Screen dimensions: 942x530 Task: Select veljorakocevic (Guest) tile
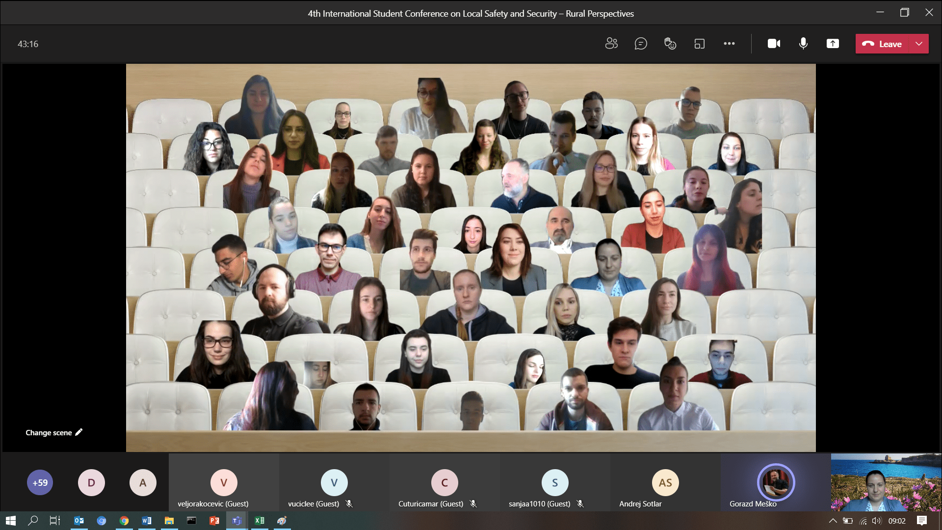pos(224,482)
